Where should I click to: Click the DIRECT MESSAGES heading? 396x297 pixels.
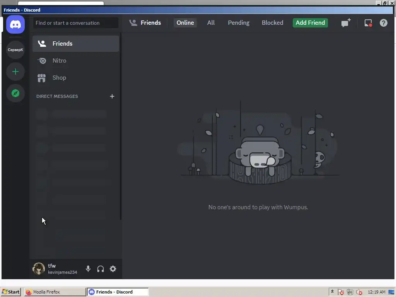click(x=57, y=96)
